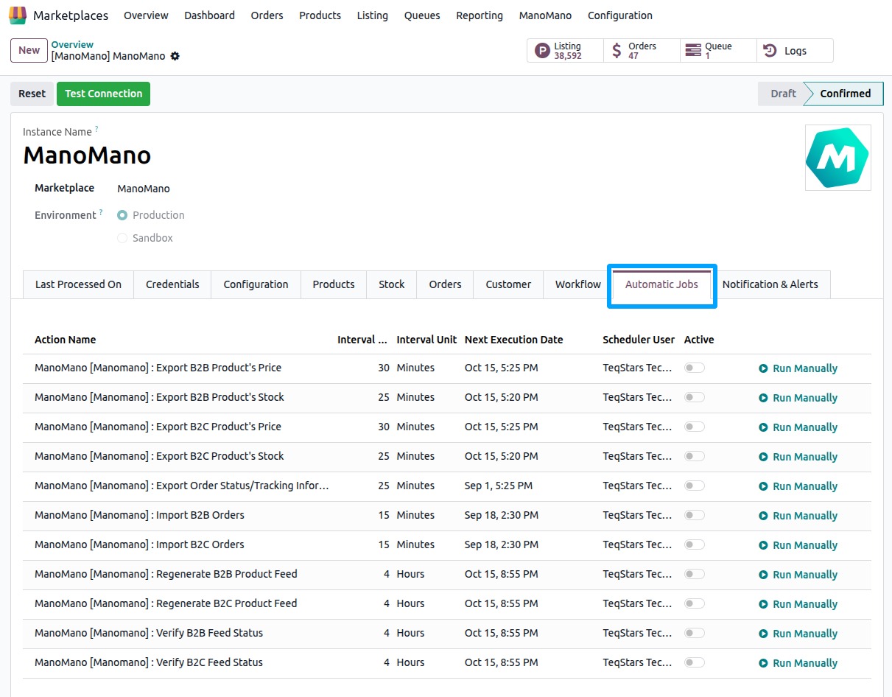The image size is (892, 697).
Task: Run Export B2B Product's Stock manually
Action: pos(798,398)
